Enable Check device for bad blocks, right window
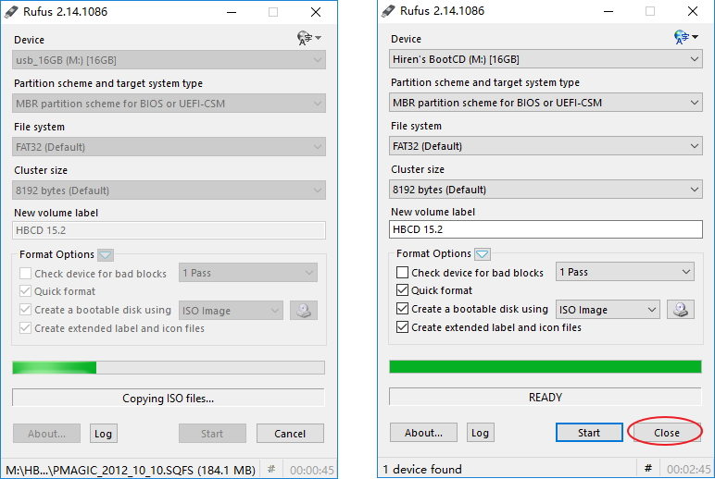 (x=402, y=272)
